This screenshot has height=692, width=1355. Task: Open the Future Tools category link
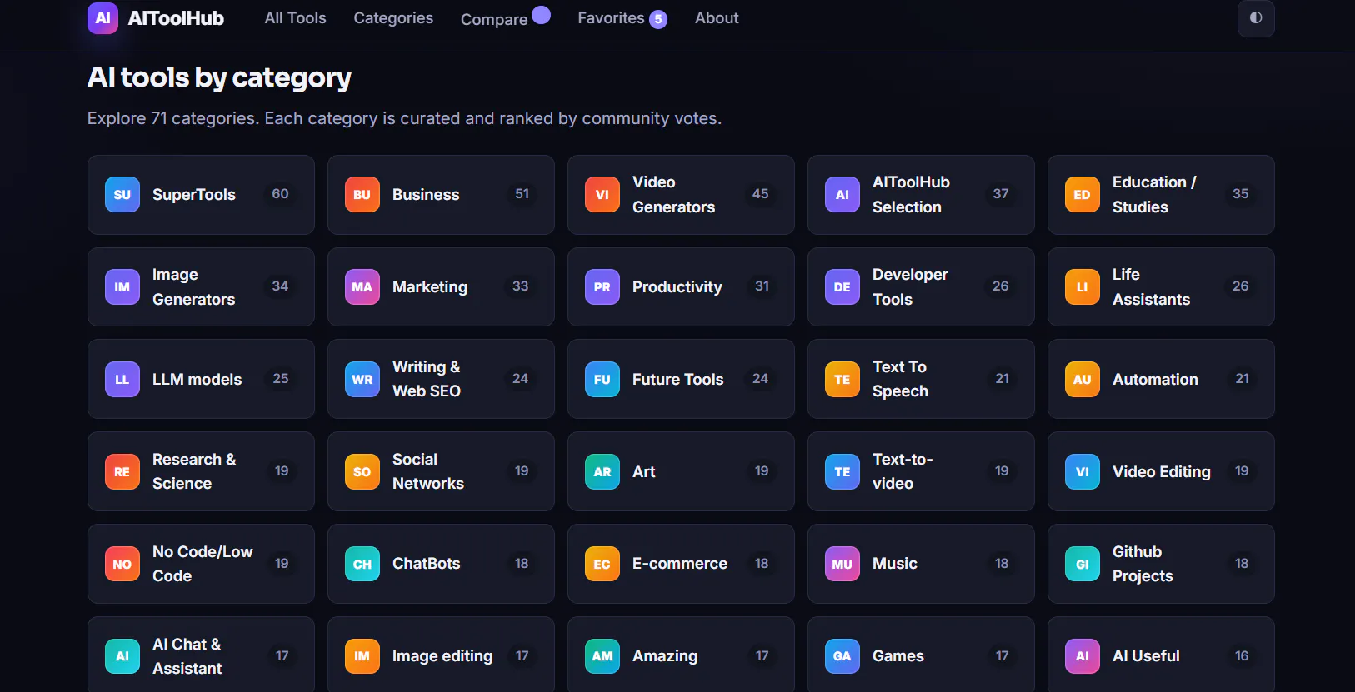click(681, 379)
